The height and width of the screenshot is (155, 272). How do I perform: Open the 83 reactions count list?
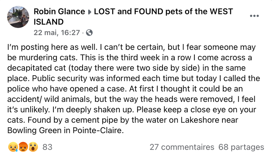point(47,147)
